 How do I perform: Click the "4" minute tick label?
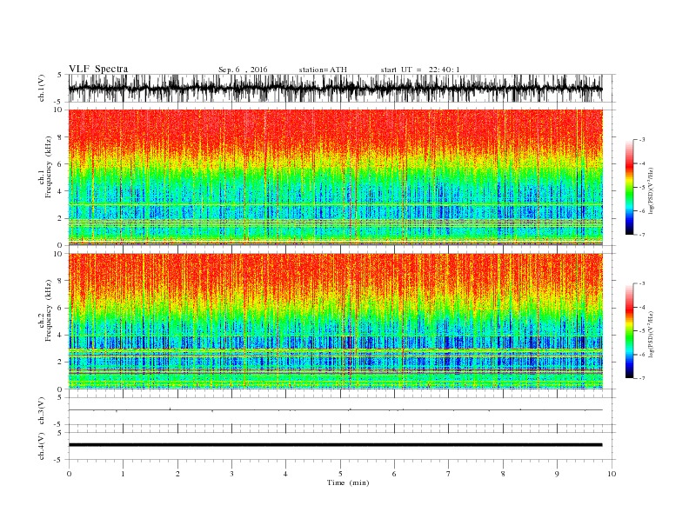pyautogui.click(x=285, y=474)
